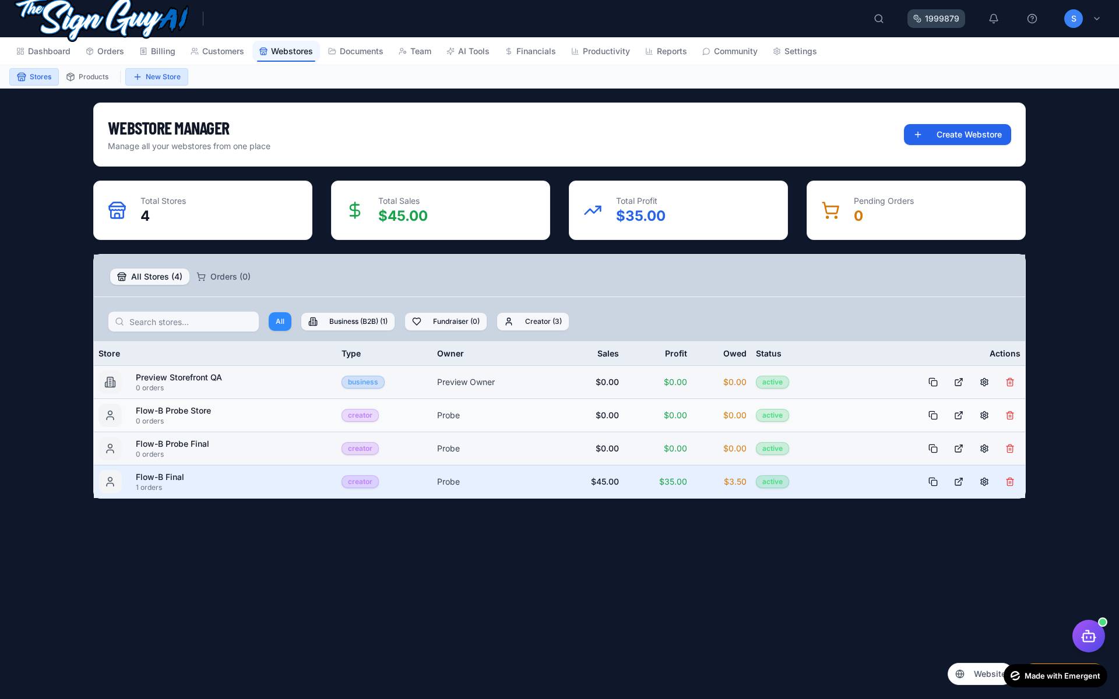This screenshot has height=699, width=1119.
Task: Visit the Community tab
Action: (730, 51)
